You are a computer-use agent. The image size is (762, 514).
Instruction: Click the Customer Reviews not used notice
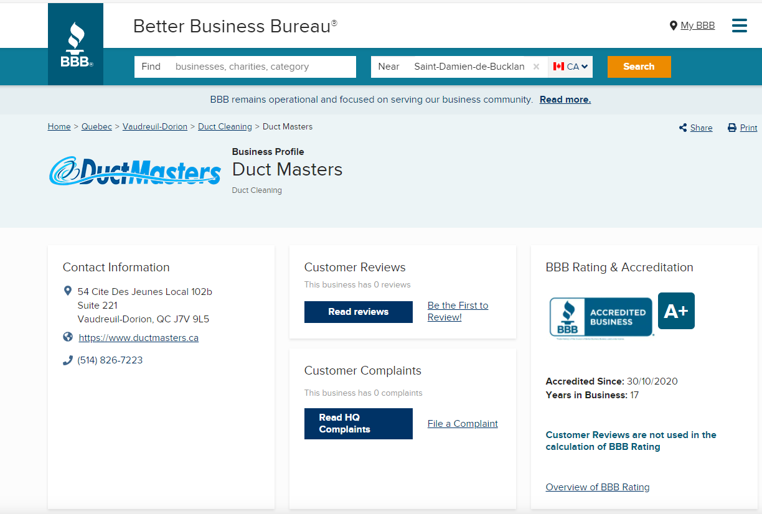click(631, 441)
